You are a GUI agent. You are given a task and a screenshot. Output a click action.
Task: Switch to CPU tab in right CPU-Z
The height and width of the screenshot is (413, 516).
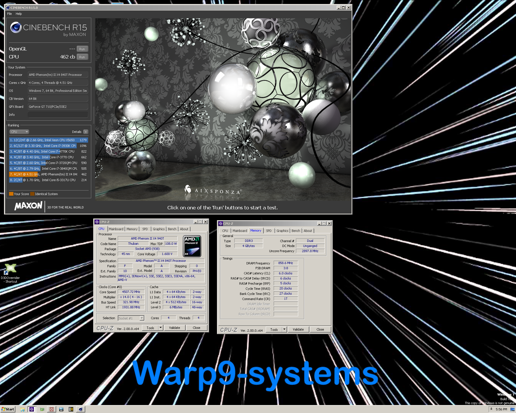tap(225, 231)
